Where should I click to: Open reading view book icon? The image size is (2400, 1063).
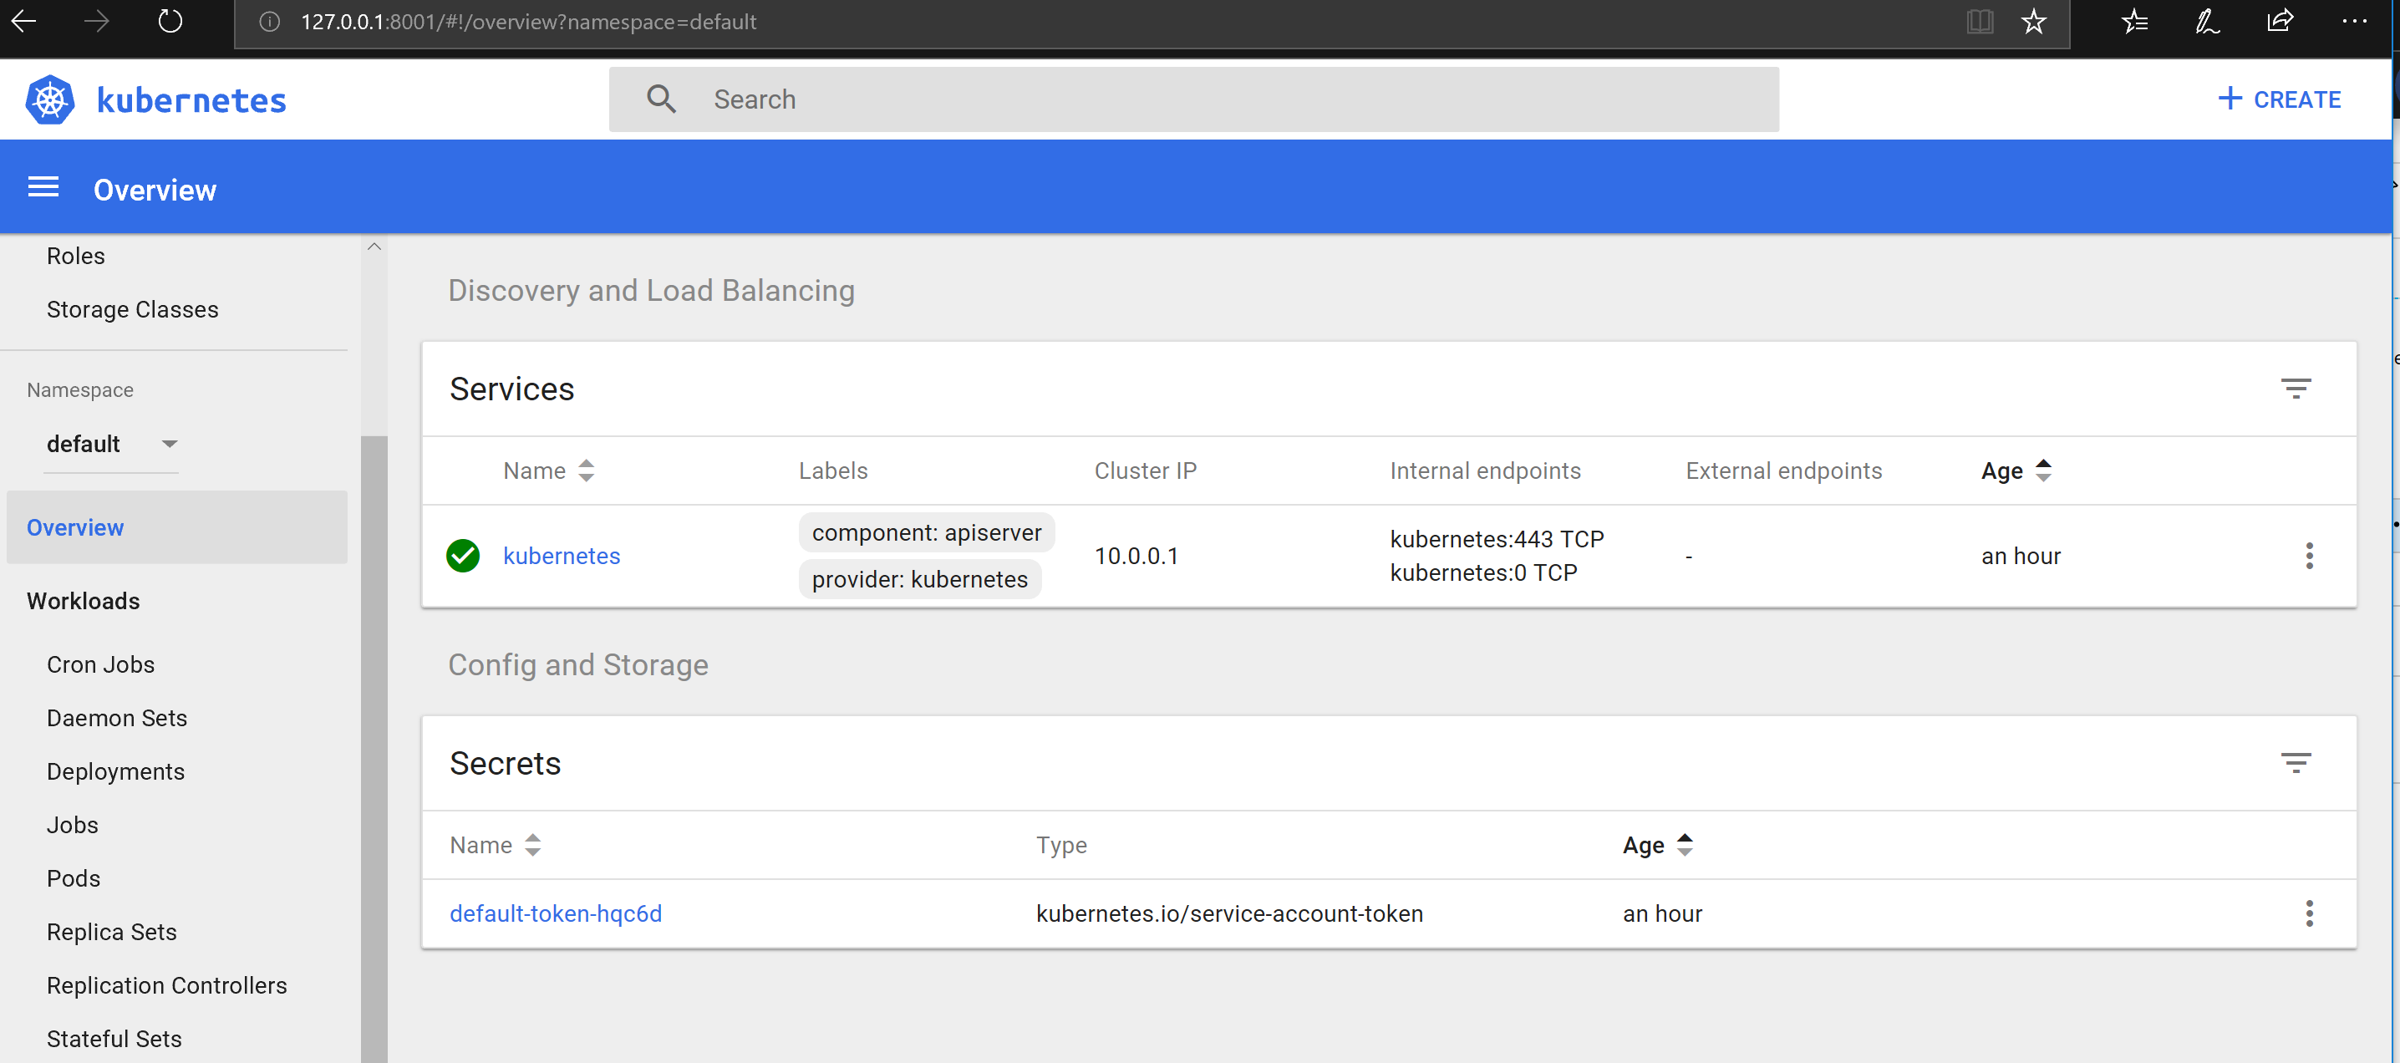[1980, 22]
